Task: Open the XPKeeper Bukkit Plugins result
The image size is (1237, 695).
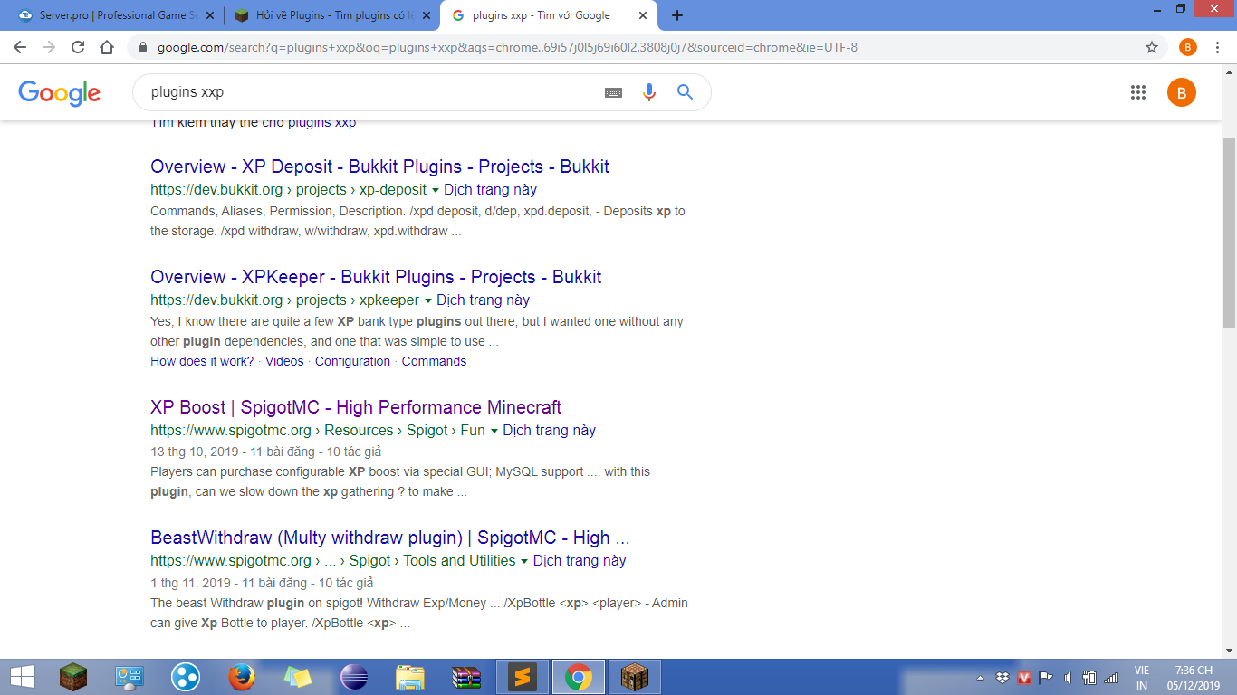Action: [376, 277]
